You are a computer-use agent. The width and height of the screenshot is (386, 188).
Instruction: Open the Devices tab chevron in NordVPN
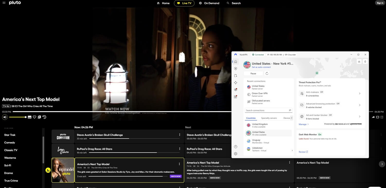pos(292,118)
